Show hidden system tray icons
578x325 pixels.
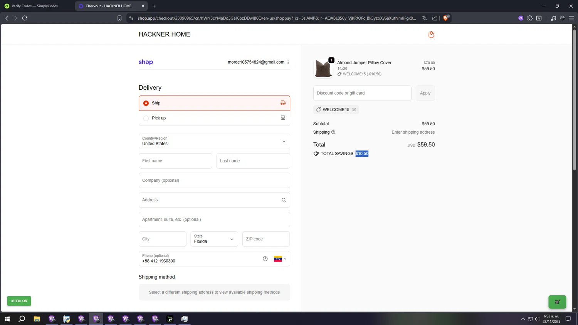523,319
